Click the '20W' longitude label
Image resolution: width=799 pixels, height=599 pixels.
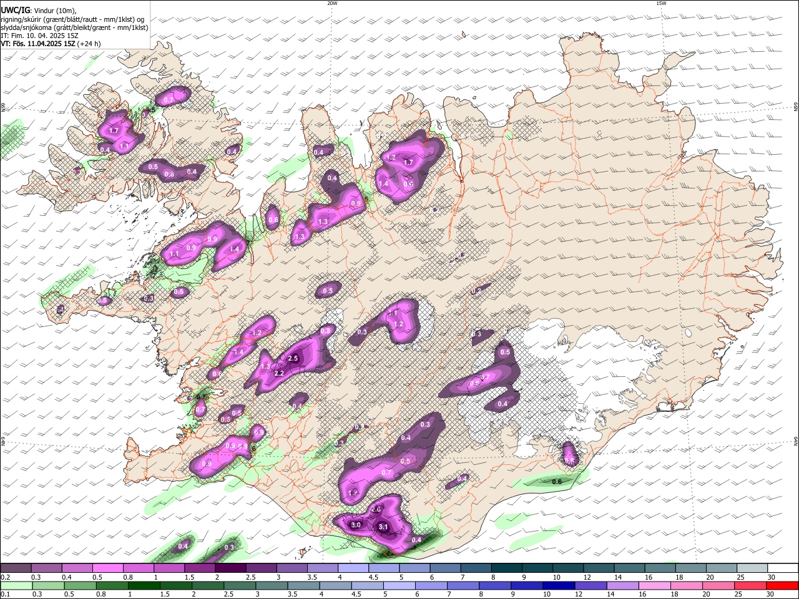pyautogui.click(x=332, y=3)
